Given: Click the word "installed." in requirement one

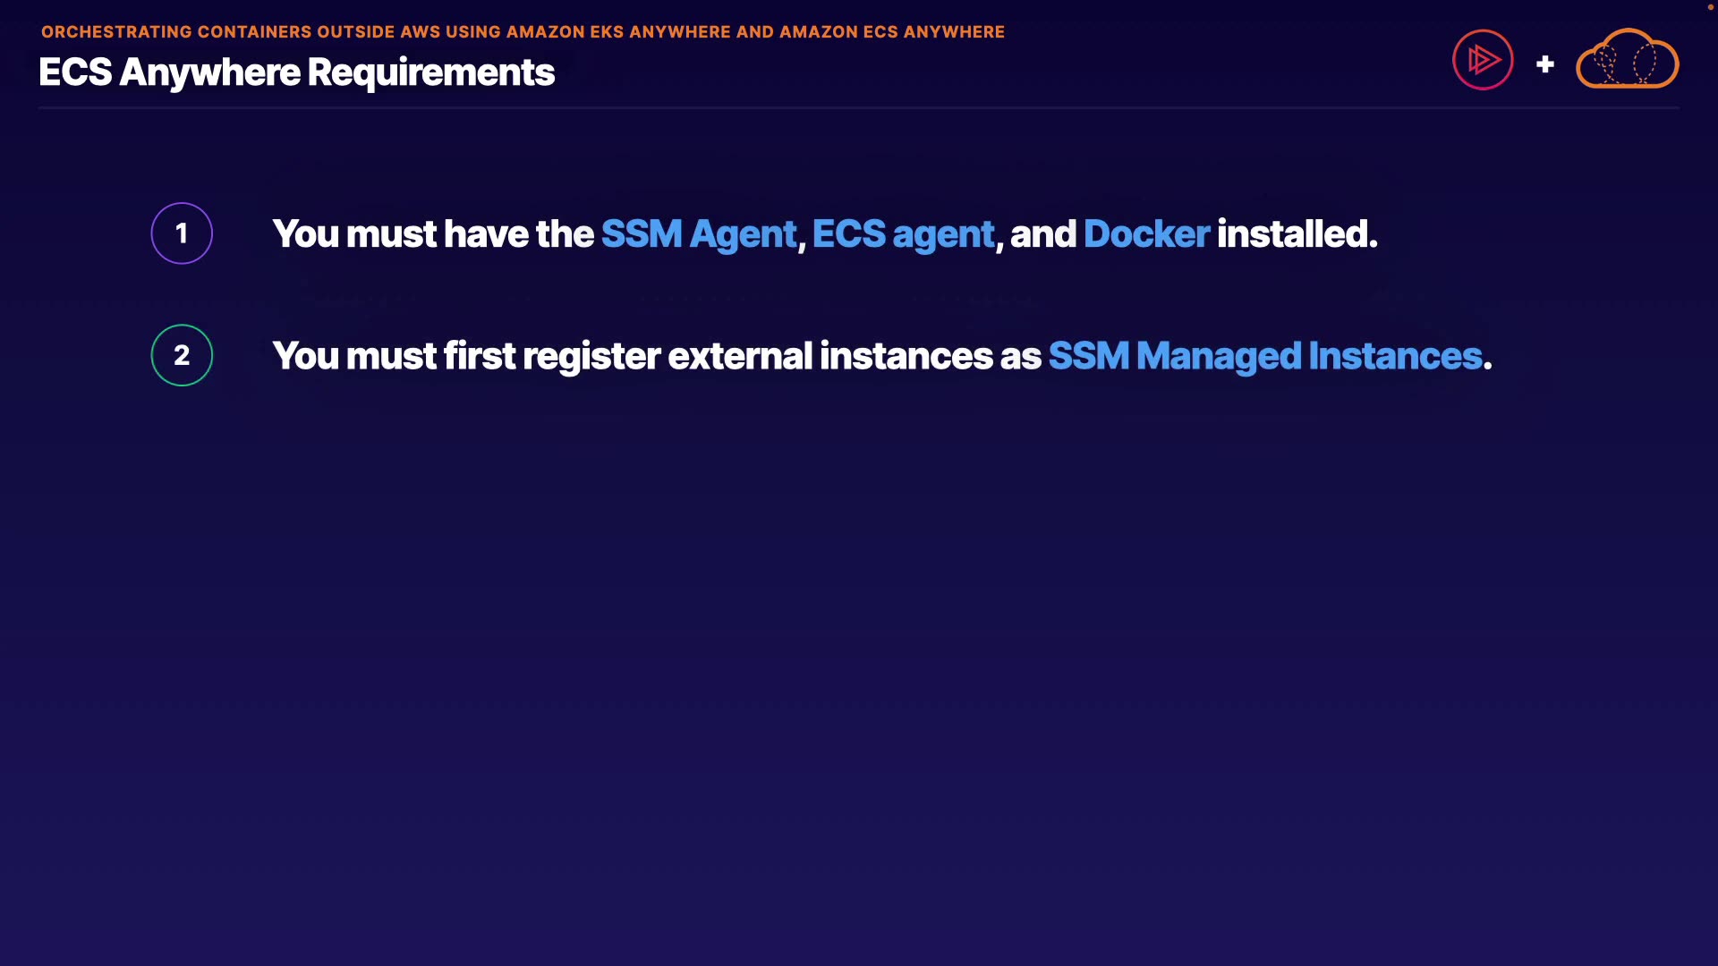Looking at the screenshot, I should pyautogui.click(x=1297, y=234).
